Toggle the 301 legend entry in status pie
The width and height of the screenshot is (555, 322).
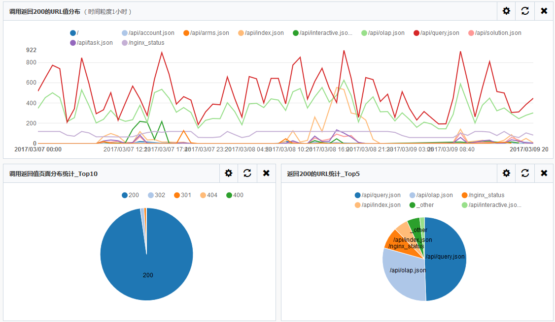pos(183,195)
